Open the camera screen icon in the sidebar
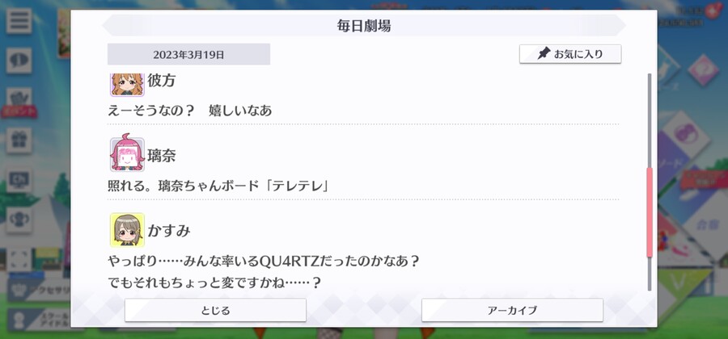Viewport: 728px width, 339px height. [x=19, y=180]
